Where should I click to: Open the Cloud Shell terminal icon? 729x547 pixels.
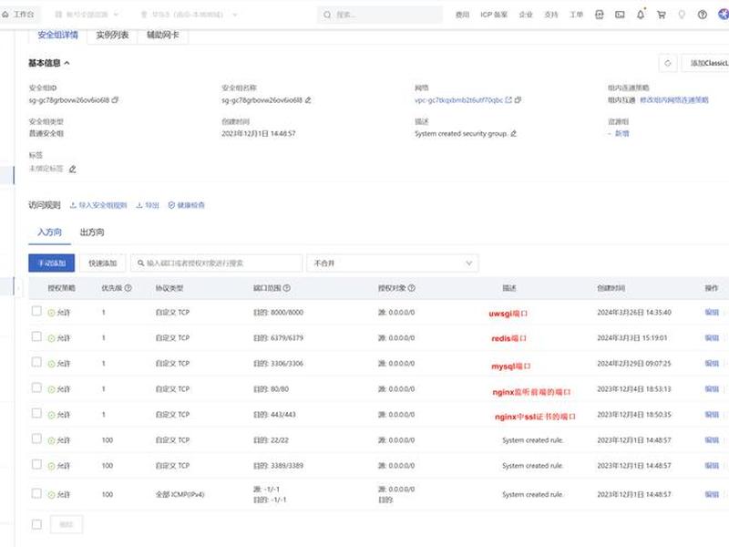point(620,15)
